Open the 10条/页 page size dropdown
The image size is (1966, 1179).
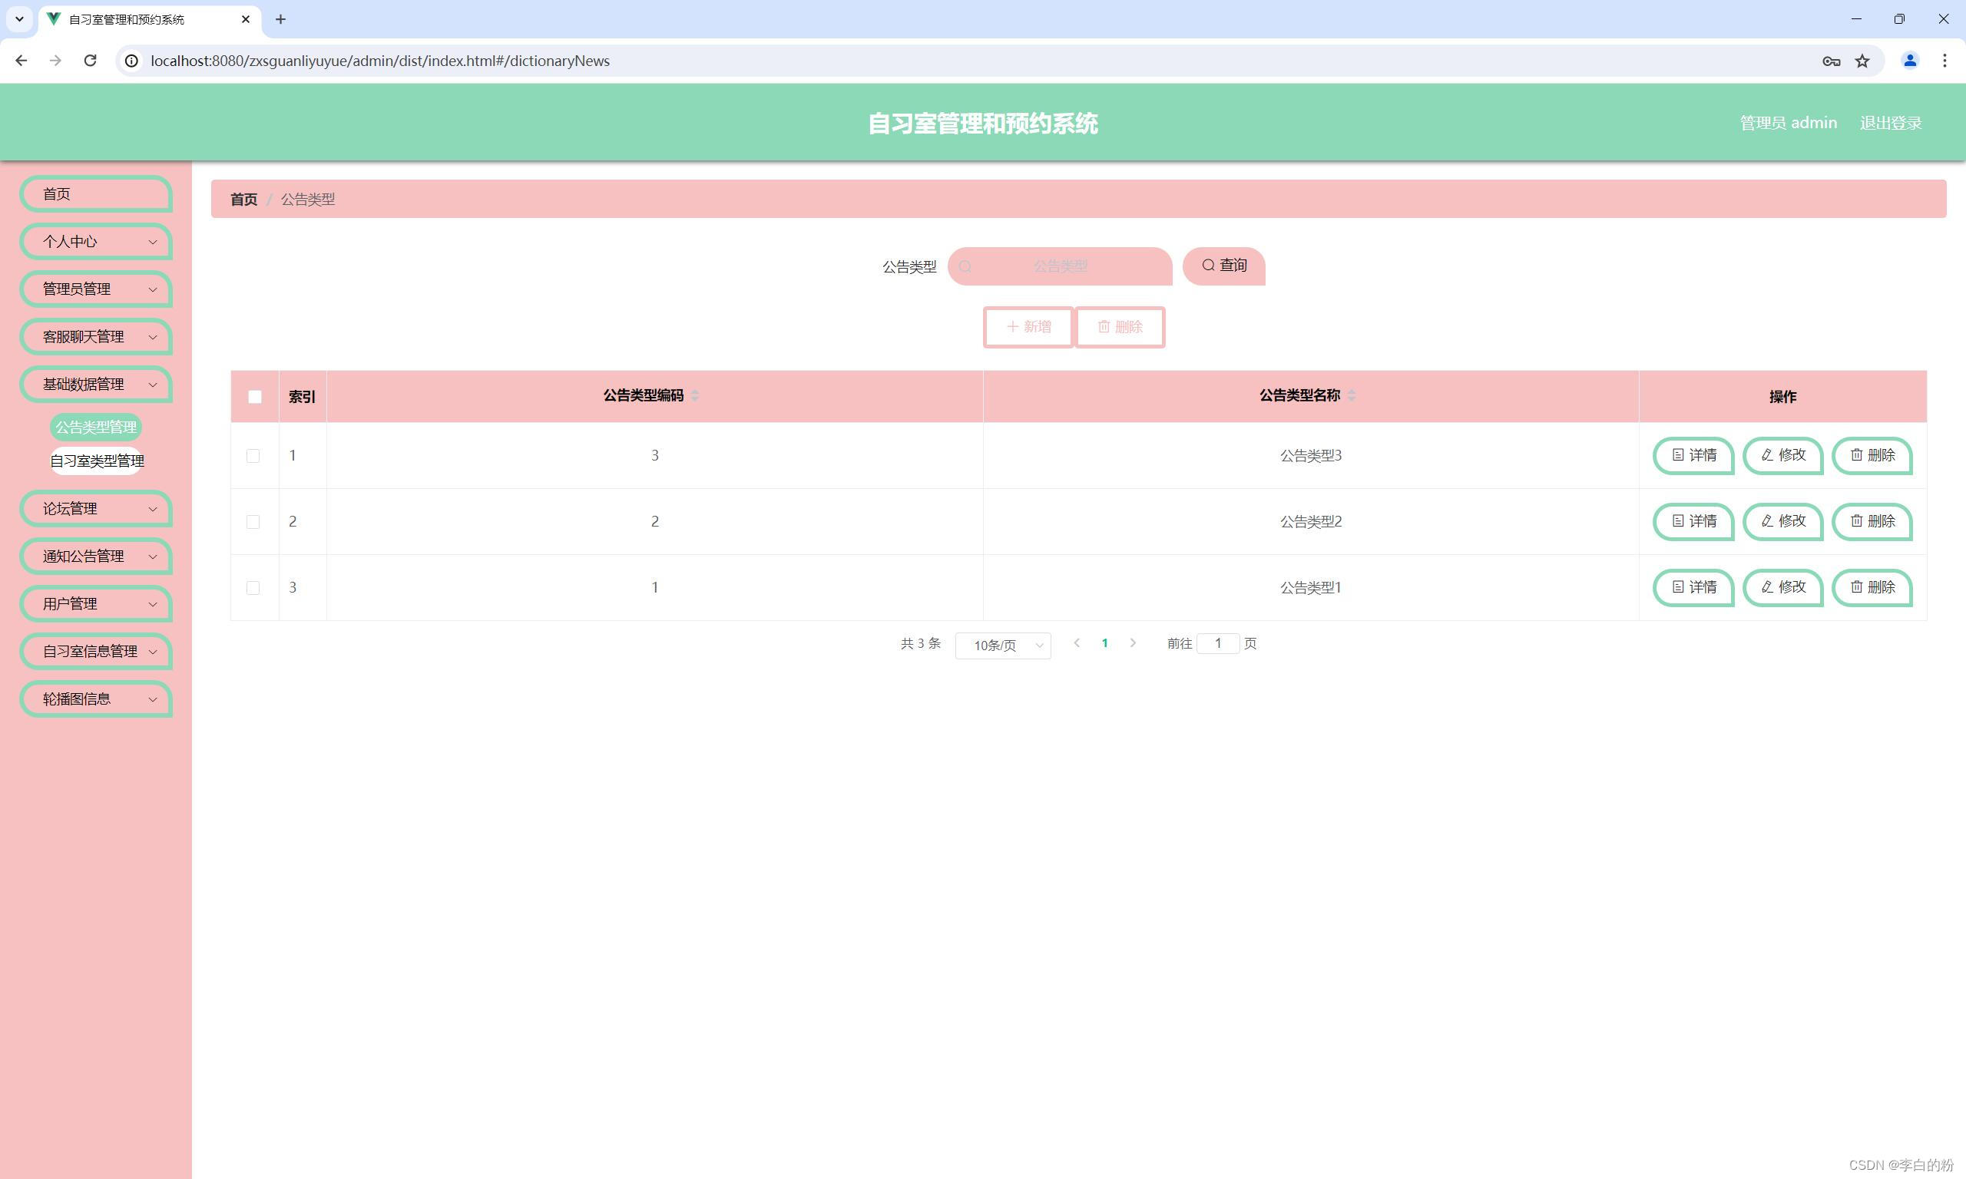(x=1003, y=645)
